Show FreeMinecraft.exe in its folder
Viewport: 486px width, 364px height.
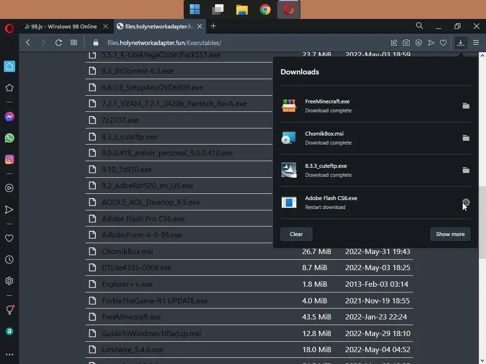click(x=466, y=106)
